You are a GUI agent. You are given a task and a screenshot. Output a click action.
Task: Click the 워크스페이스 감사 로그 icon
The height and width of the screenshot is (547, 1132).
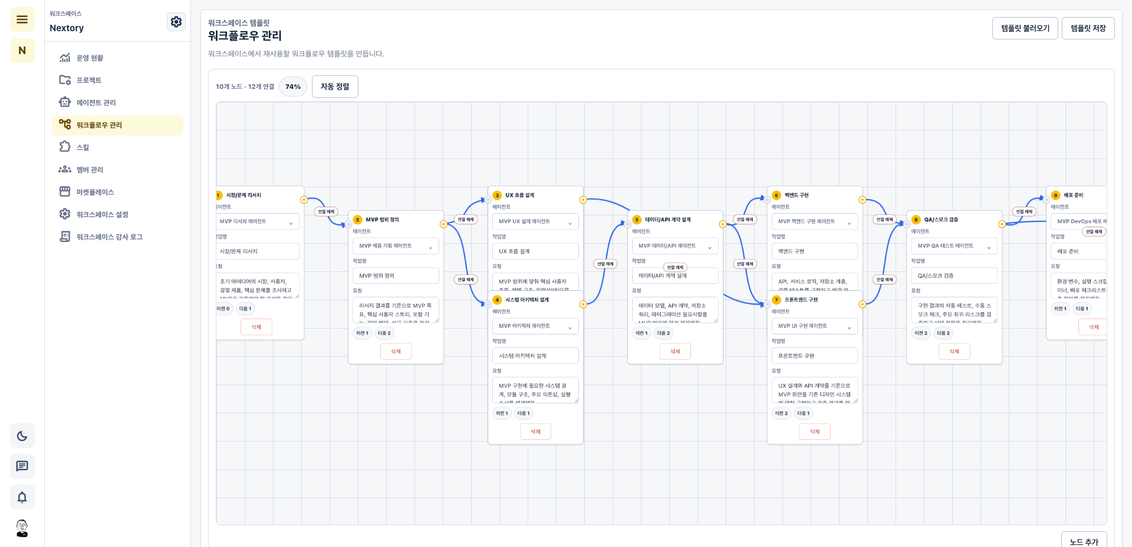tap(65, 236)
